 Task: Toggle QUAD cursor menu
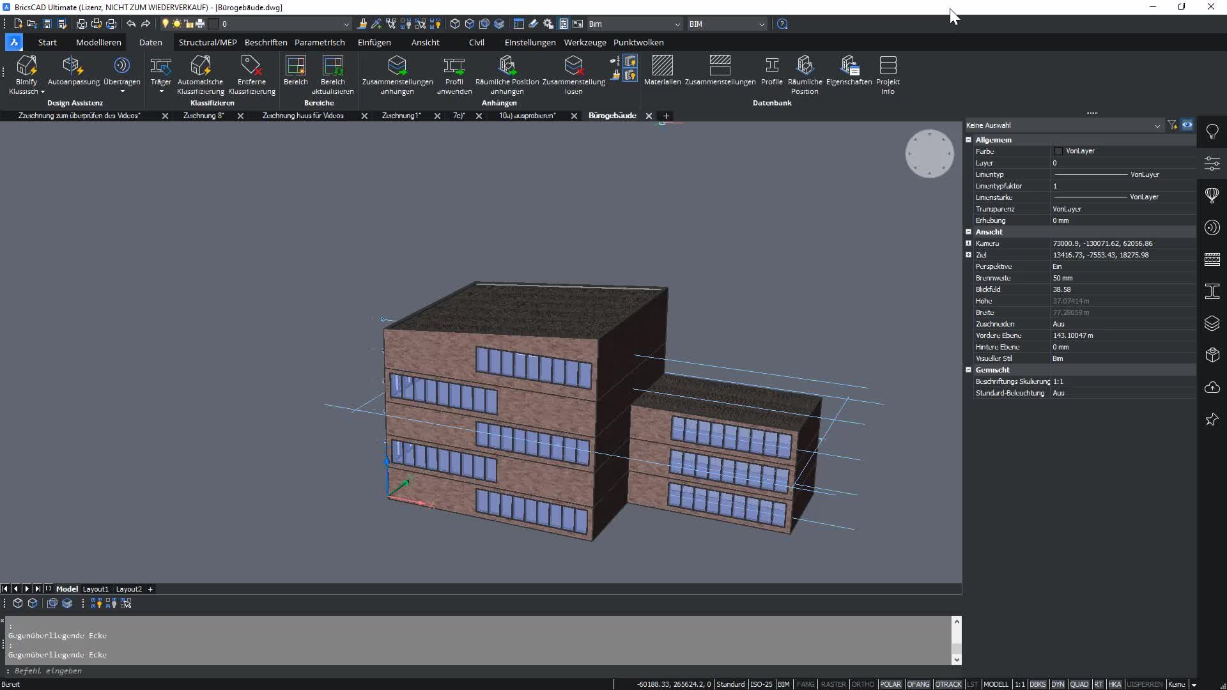point(1079,684)
